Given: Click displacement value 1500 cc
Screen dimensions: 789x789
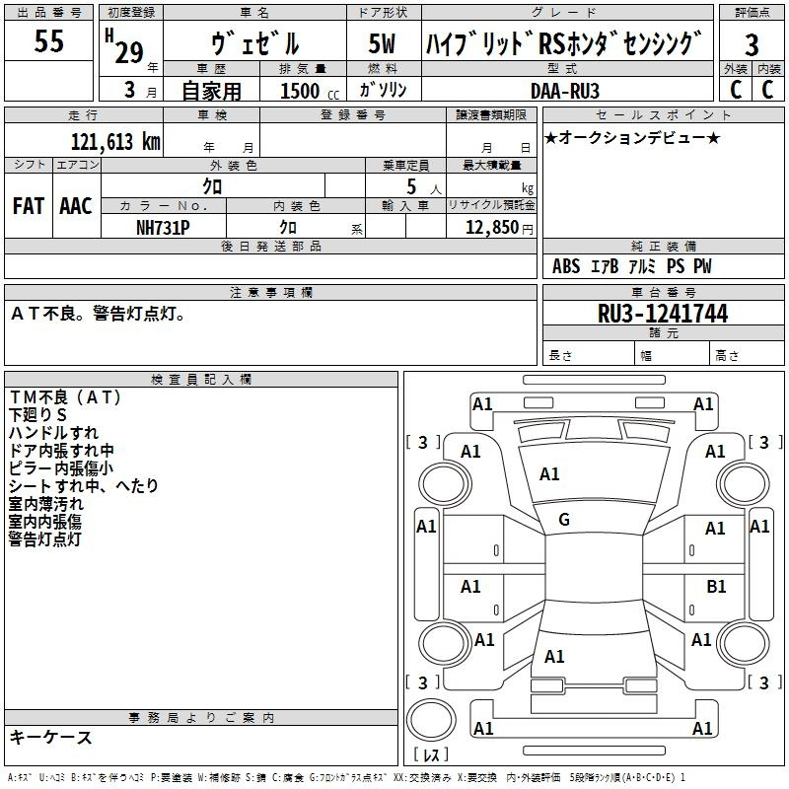Looking at the screenshot, I should click(310, 91).
